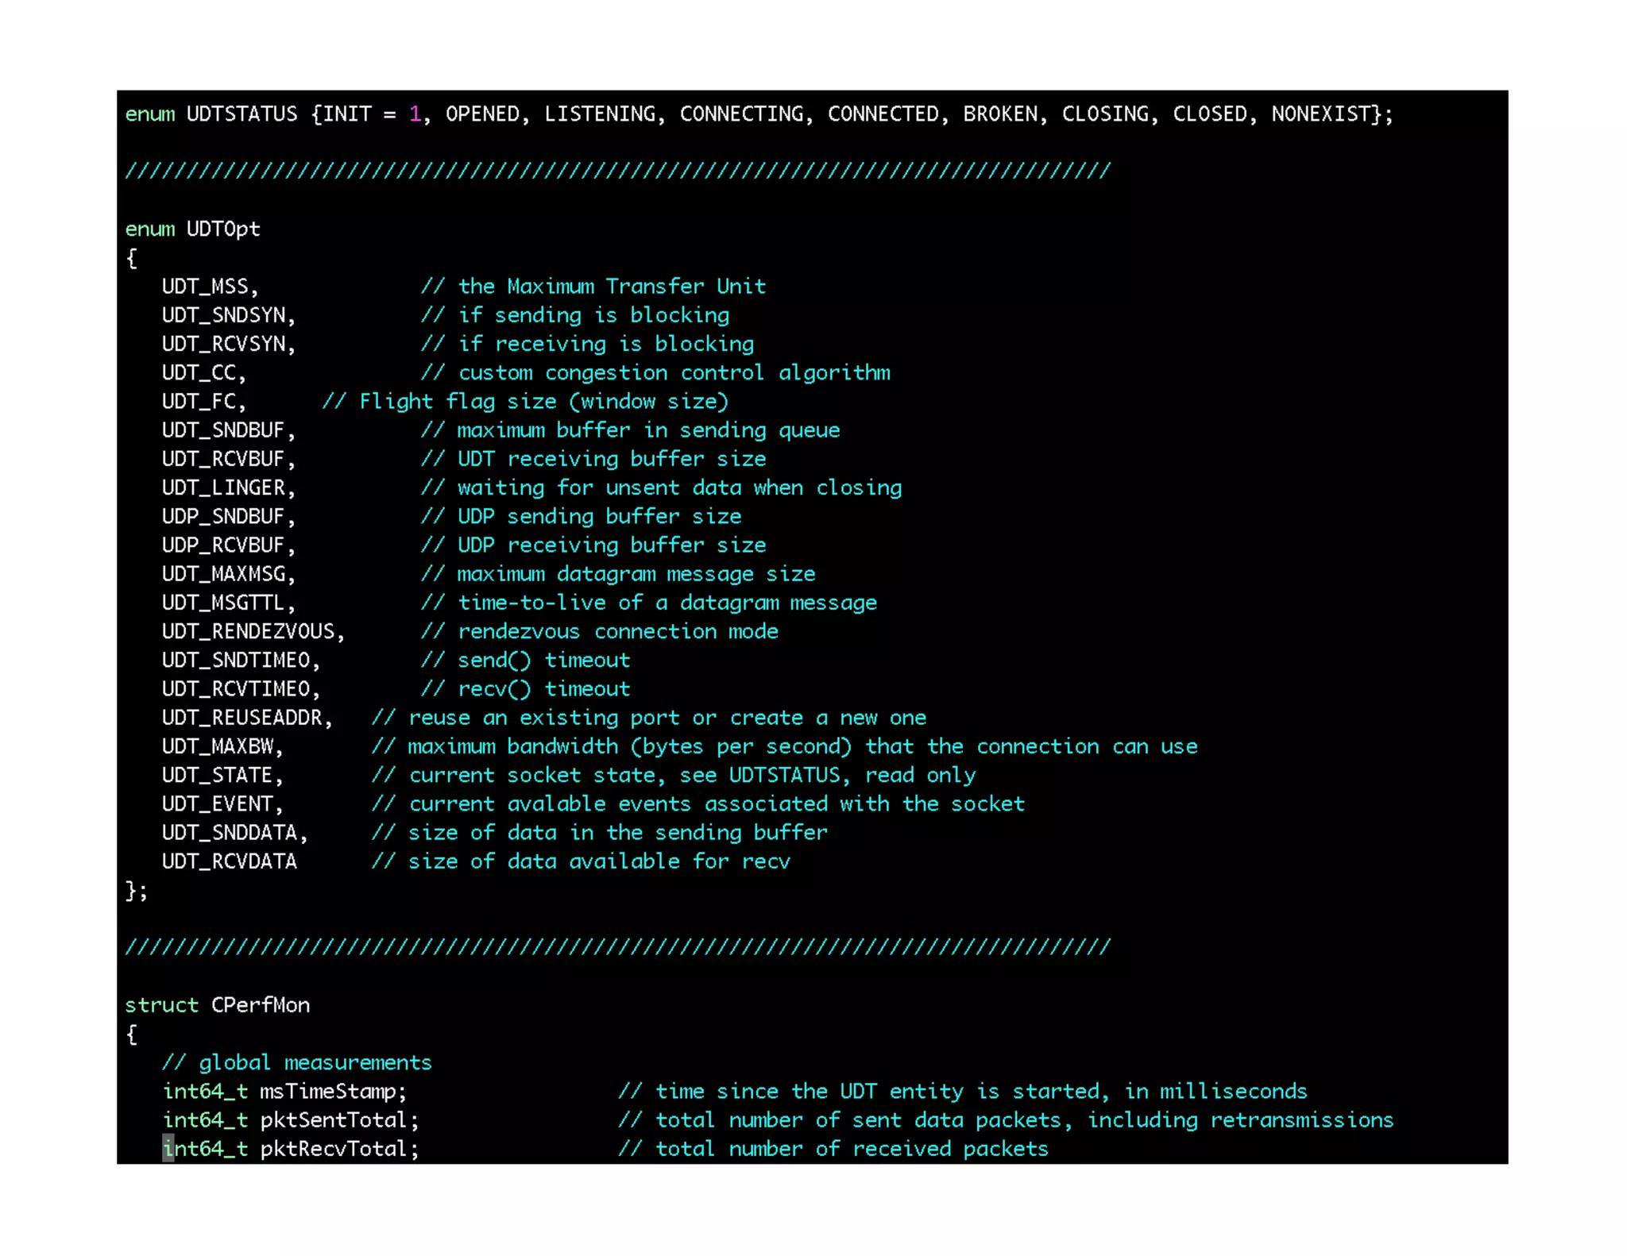The width and height of the screenshot is (1627, 1256).
Task: Click the struct CPerfMon name
Action: [260, 1005]
